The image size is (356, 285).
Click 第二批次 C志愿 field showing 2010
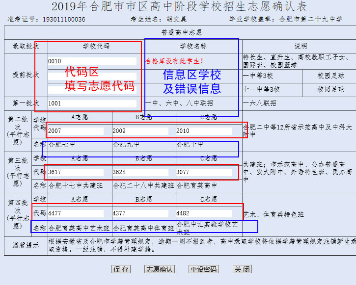click(204, 131)
